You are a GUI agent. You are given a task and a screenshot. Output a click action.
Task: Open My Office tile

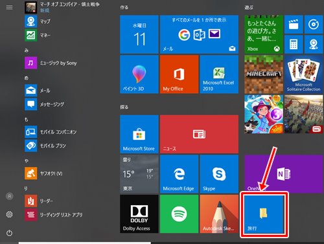click(179, 74)
